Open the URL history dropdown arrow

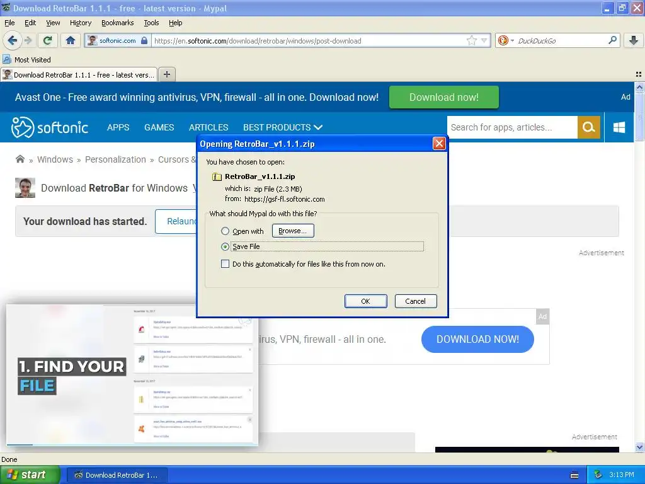[484, 40]
